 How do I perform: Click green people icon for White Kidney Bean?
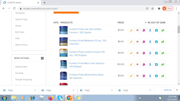[163, 76]
